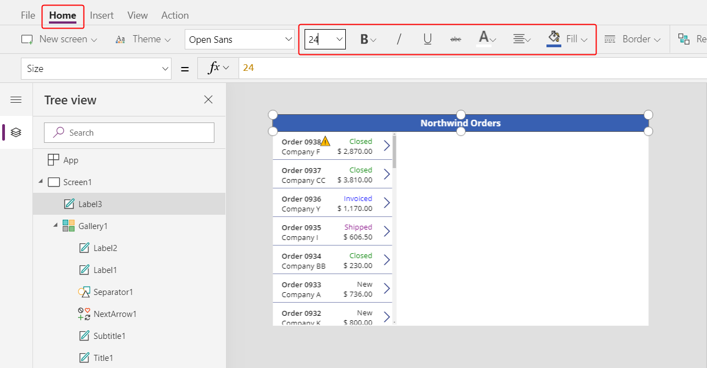Toggle bold formatting
The image size is (707, 368).
pyautogui.click(x=364, y=38)
